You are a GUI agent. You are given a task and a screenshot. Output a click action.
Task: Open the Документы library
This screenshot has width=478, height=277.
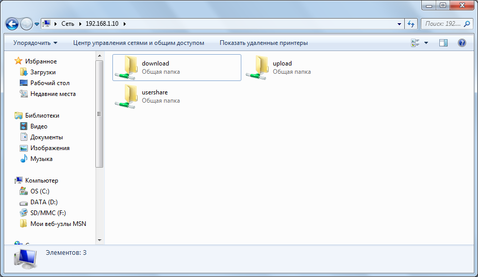tap(46, 137)
